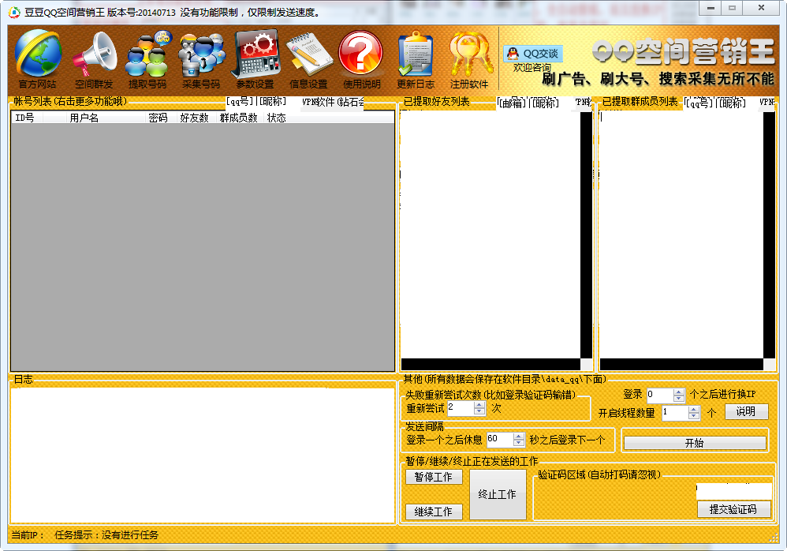Click the 说明 button
This screenshot has height=551, width=787.
746,411
